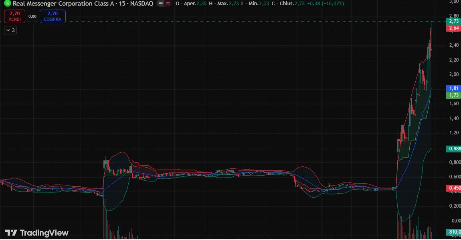This screenshot has height=240, width=461.
Task: Click the 1,20 price scale tick
Action: pos(454,133)
